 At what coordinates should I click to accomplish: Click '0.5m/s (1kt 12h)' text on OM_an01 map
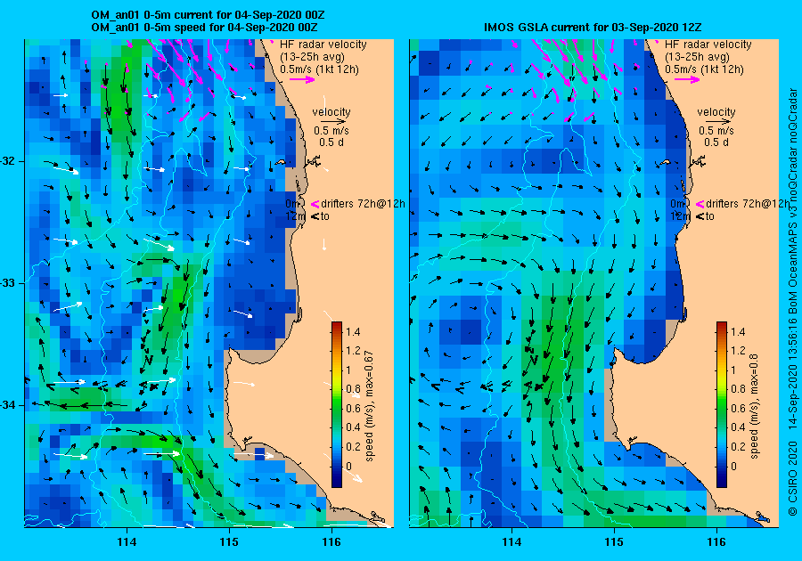coord(319,69)
